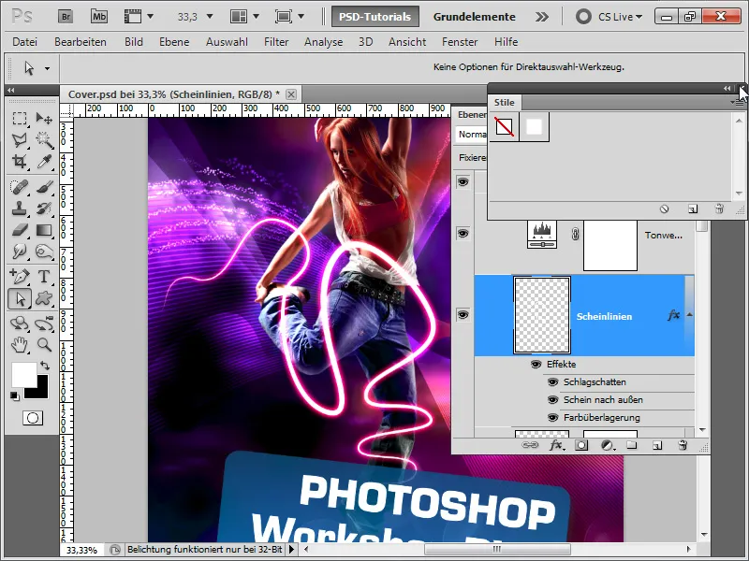Select the Magic Wand tool
This screenshot has width=749, height=561.
coord(44,139)
